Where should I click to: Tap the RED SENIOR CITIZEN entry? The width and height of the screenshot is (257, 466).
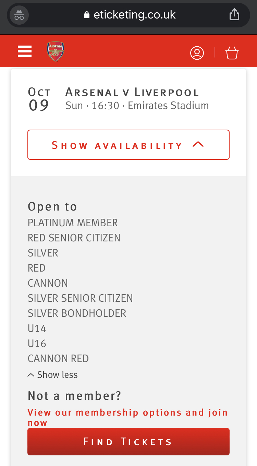coord(74,238)
